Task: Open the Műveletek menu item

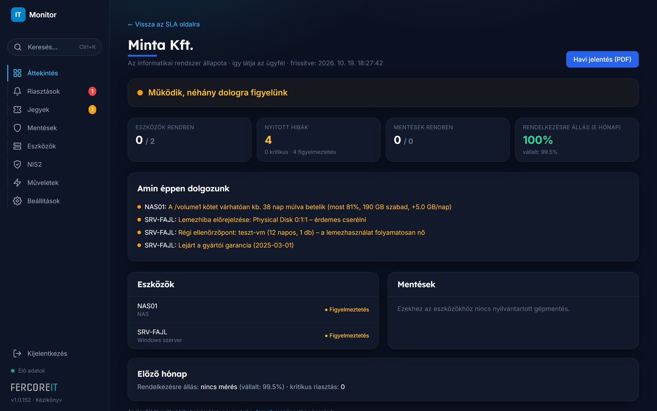Action: coord(55,183)
